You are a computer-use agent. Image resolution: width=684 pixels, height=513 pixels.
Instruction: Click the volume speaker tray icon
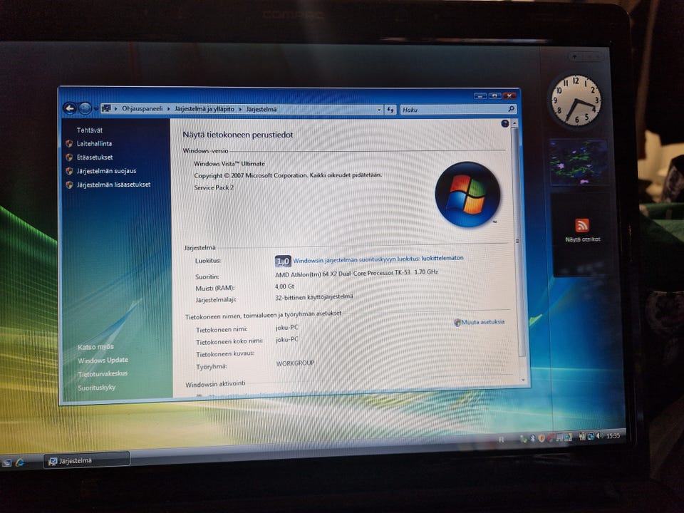pyautogui.click(x=600, y=435)
